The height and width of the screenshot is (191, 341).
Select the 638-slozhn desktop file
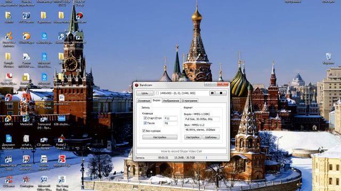tap(62, 120)
